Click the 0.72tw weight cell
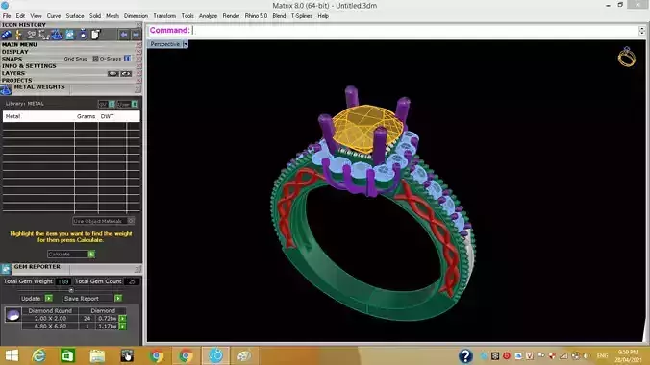The height and width of the screenshot is (365, 650). [x=108, y=319]
